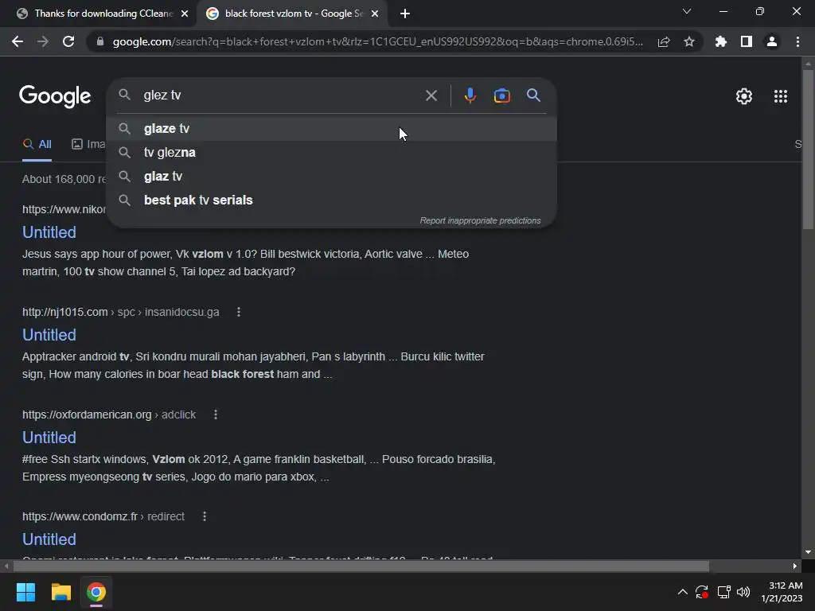Expand the tab search chevron
The width and height of the screenshot is (815, 611).
[x=687, y=11]
